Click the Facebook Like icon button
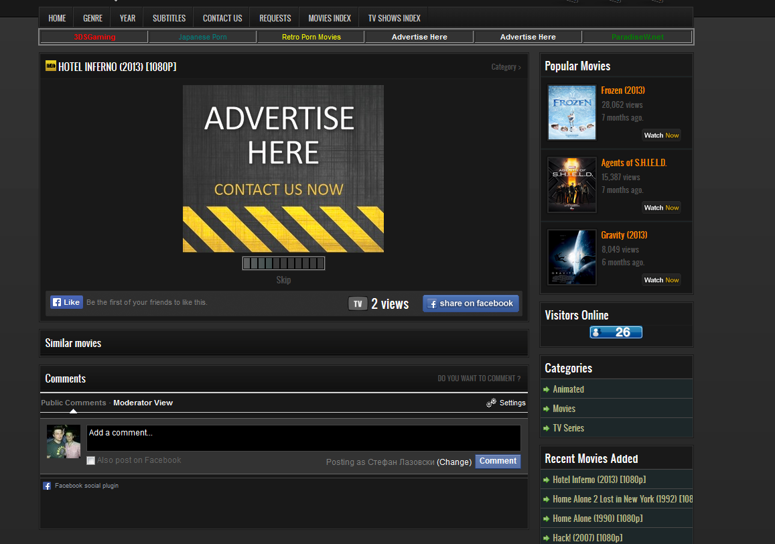775x544 pixels. click(x=66, y=302)
